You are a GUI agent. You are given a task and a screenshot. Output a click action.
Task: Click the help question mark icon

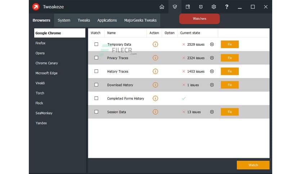point(226,7)
